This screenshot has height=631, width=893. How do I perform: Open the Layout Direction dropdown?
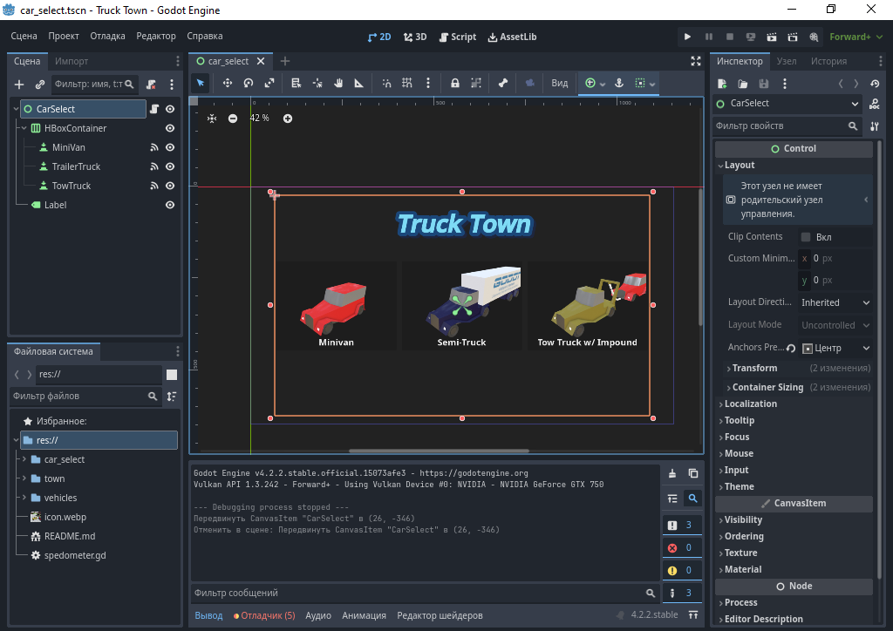(x=835, y=302)
